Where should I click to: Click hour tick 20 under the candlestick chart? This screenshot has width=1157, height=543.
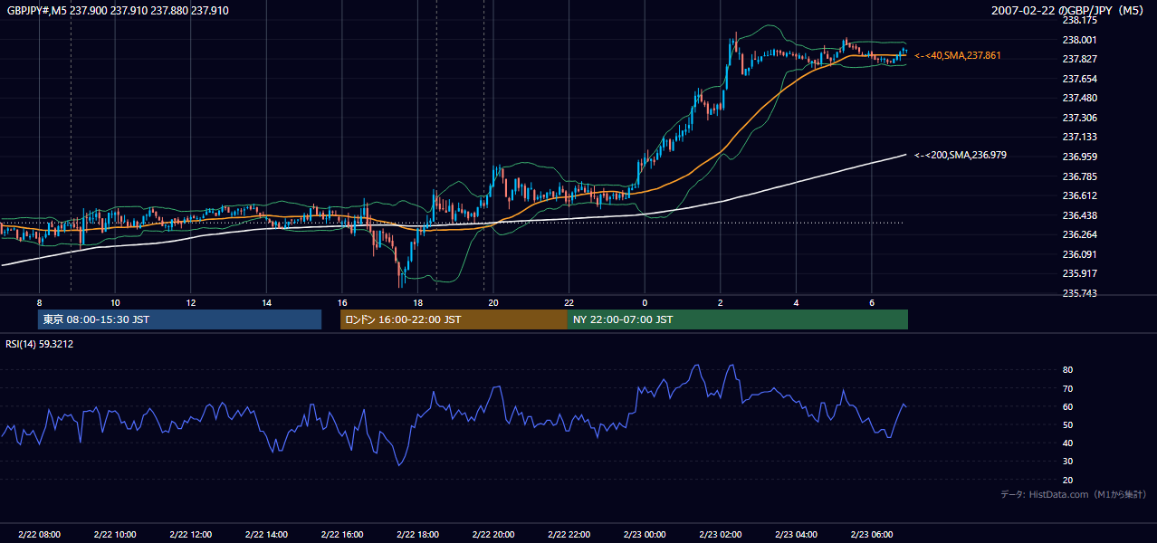[x=493, y=302]
